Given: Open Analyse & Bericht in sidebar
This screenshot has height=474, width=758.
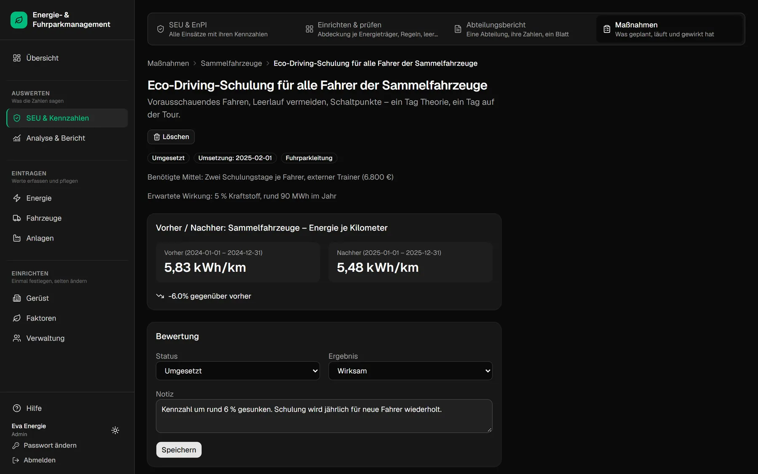Looking at the screenshot, I should coord(67,138).
